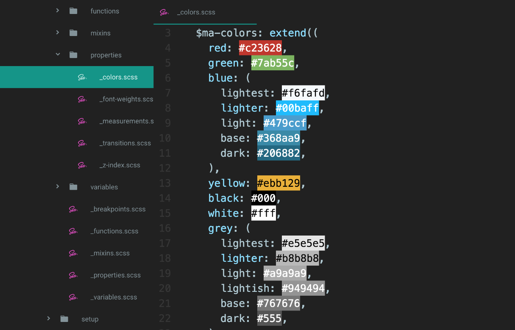
Task: Expand the setup folder
Action: [x=48, y=319]
